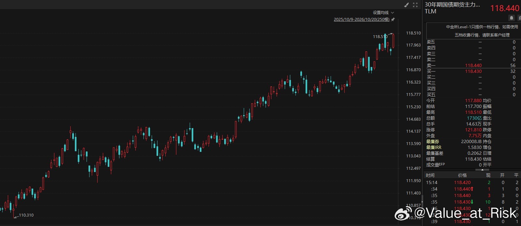The height and width of the screenshot is (226, 521).
Task: Click the 30年期国债期货主力 contract title
Action: (x=452, y=5)
